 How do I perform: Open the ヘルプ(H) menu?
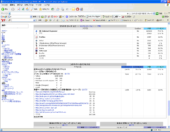point(47,5)
